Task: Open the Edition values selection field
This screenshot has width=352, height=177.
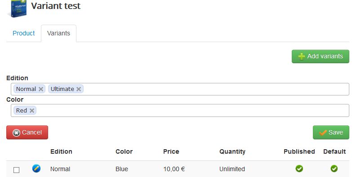Action: (180, 89)
